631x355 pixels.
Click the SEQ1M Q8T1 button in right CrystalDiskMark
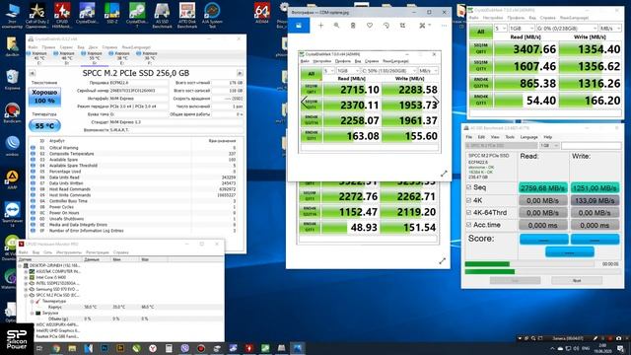click(x=481, y=49)
